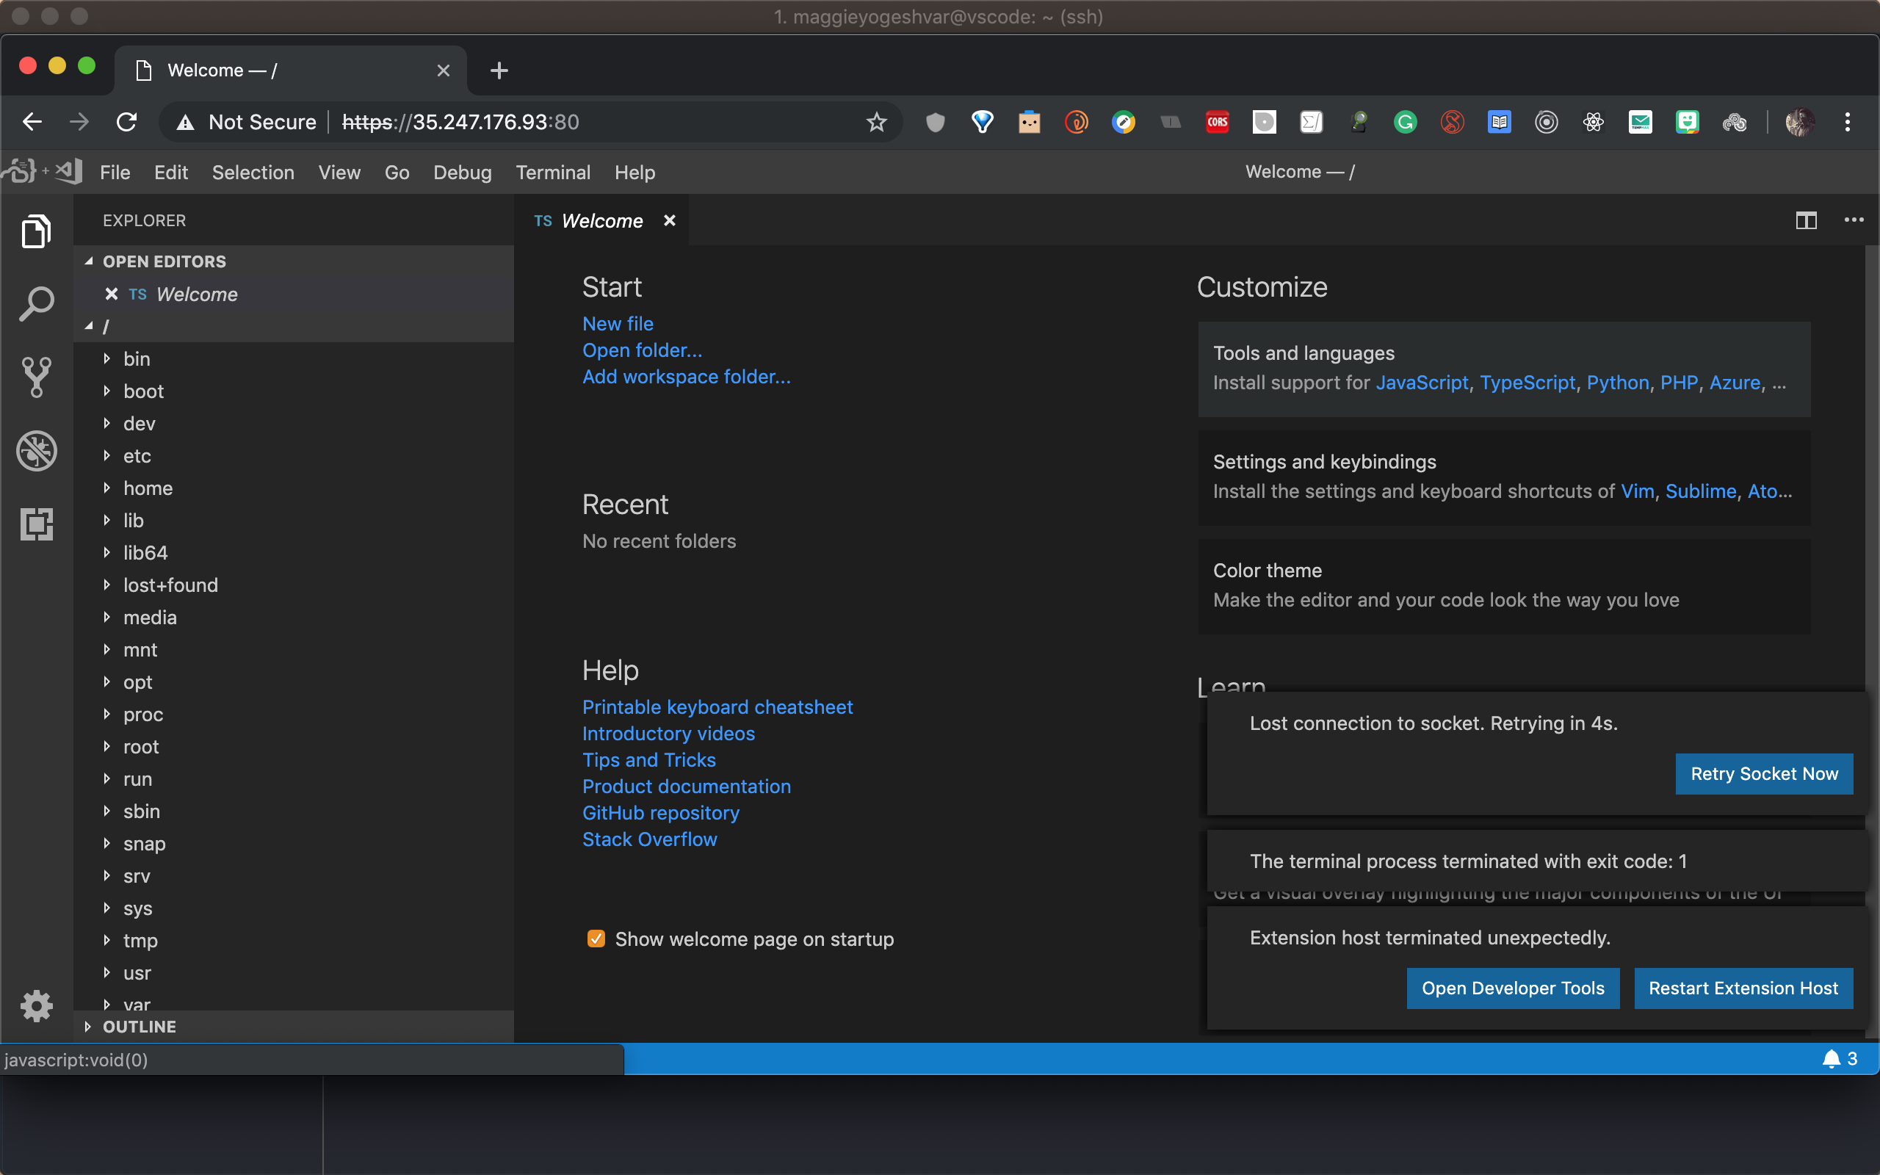
Task: Open the Explorer view in activity bar
Action: point(36,231)
